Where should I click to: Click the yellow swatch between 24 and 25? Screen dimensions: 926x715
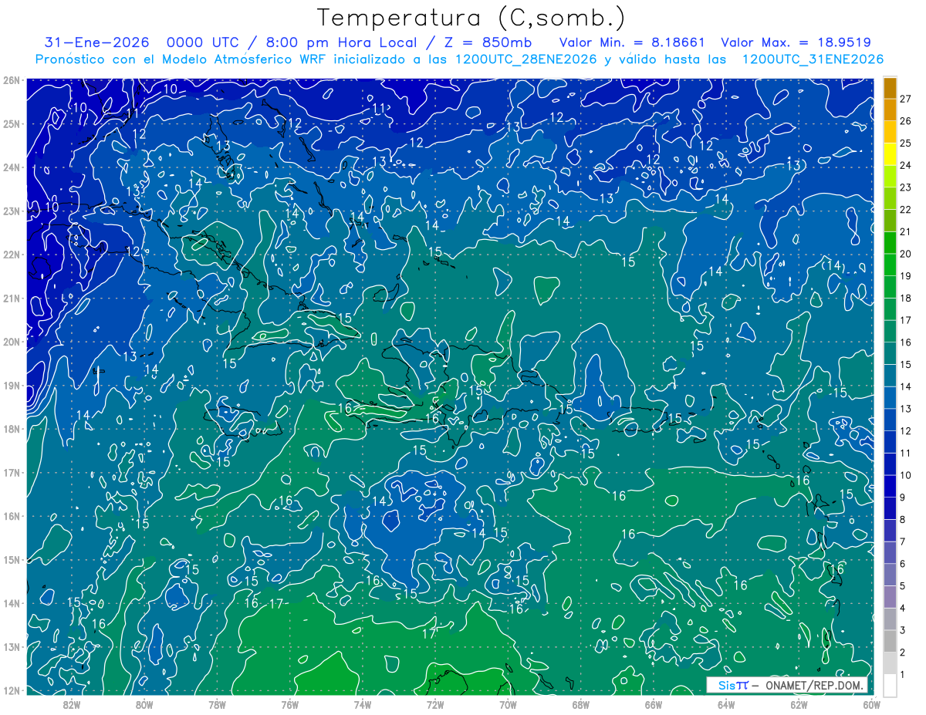[x=890, y=154]
